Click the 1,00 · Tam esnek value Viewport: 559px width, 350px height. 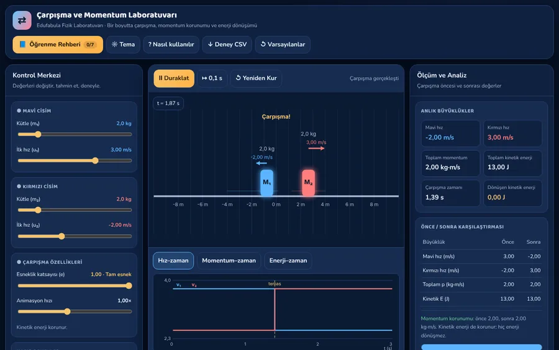coord(111,274)
